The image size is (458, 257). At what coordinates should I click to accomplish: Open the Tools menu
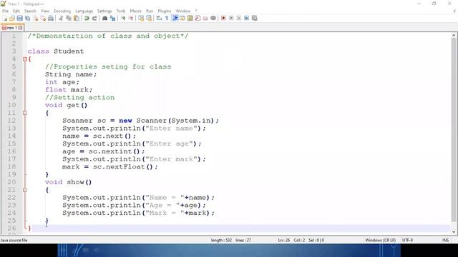click(x=121, y=11)
